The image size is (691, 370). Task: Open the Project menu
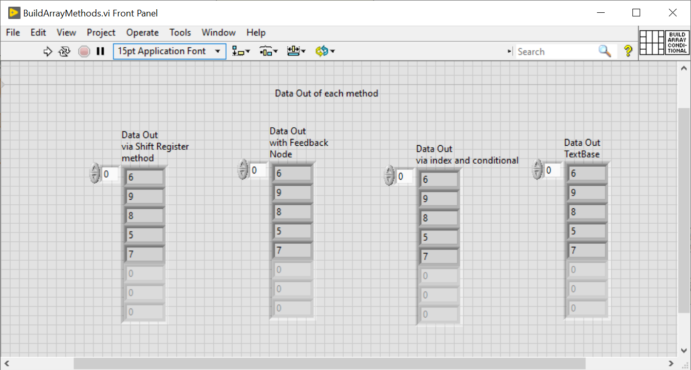click(101, 32)
